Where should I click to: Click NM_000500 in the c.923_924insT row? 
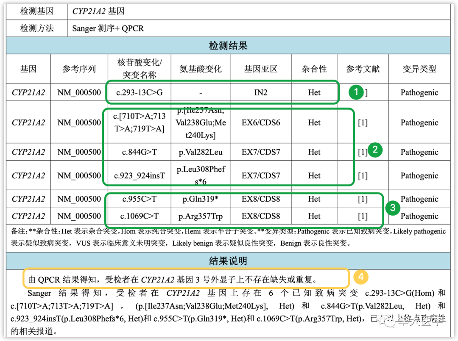point(79,176)
